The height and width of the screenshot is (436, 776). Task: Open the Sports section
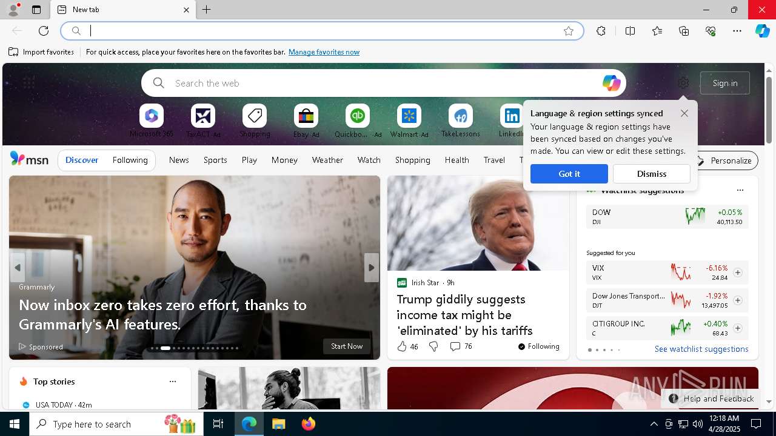point(215,160)
